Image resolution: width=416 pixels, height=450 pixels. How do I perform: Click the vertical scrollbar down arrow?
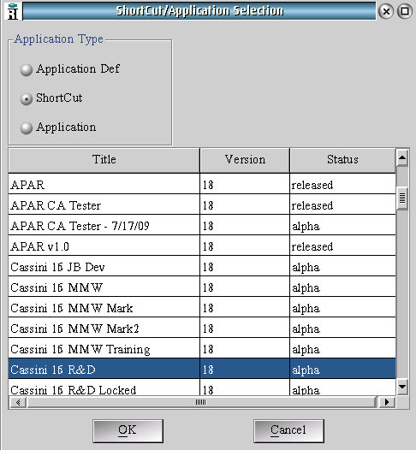click(x=402, y=387)
